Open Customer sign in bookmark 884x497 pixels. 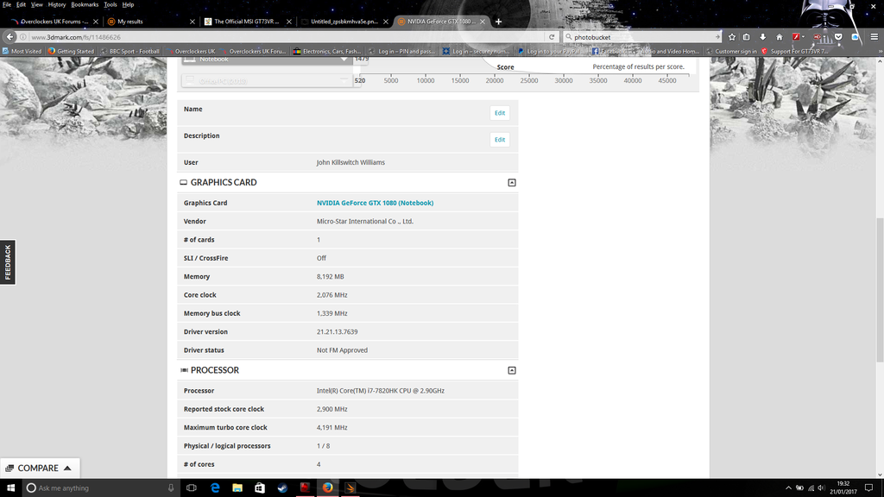(732, 51)
